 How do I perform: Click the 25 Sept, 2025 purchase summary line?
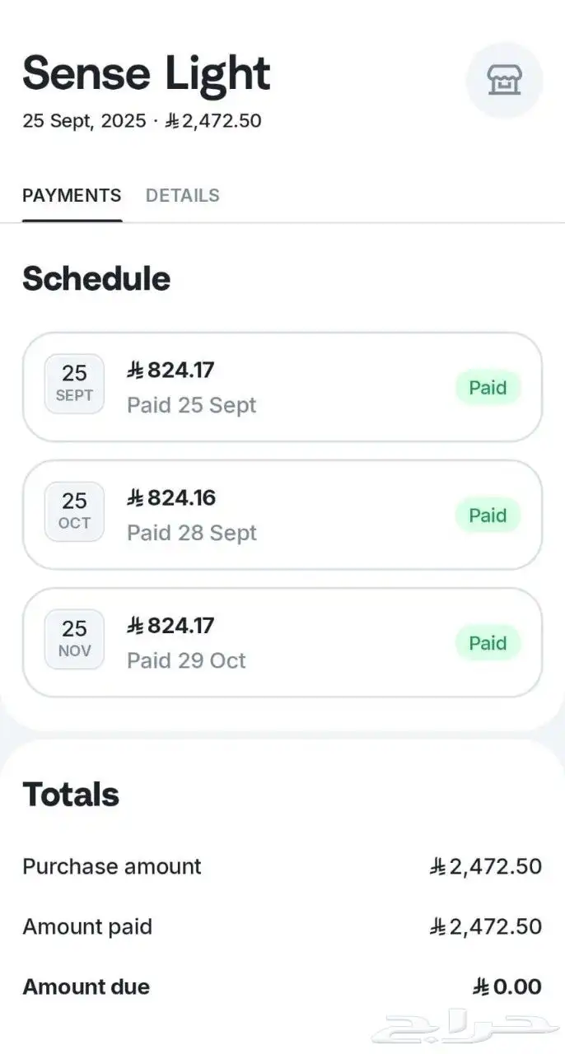(142, 121)
